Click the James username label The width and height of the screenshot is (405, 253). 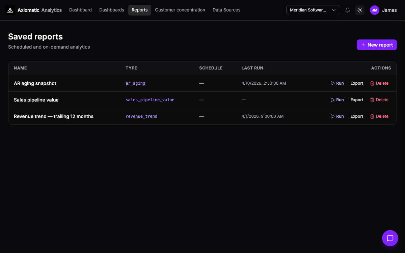(389, 10)
